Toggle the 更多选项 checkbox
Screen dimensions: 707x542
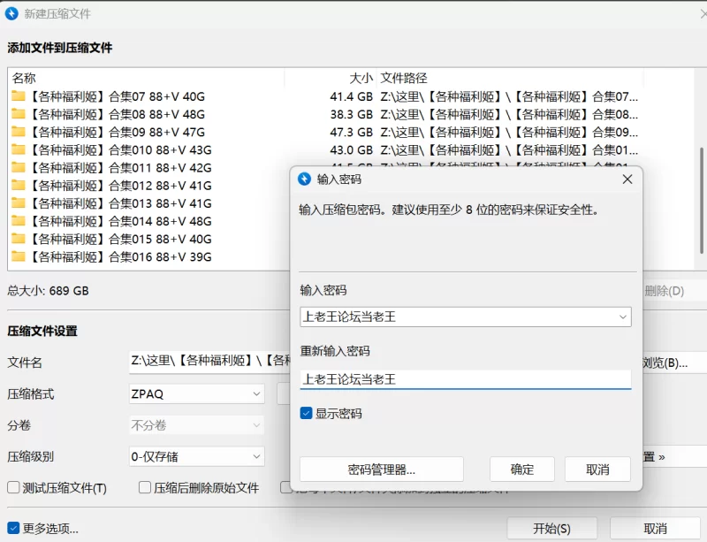[x=13, y=529]
